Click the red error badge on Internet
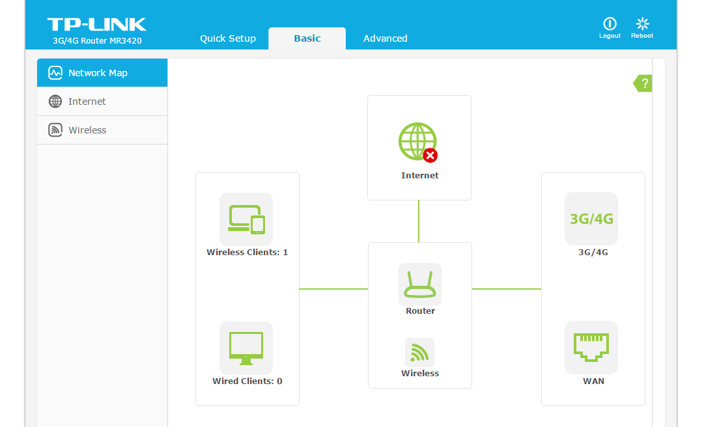Viewport: 704px width, 427px height. pos(430,156)
